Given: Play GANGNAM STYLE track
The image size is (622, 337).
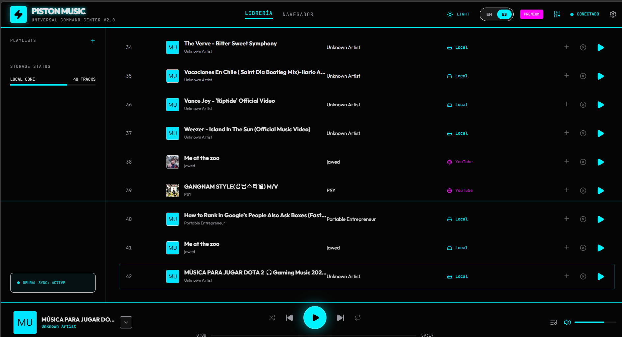Looking at the screenshot, I should [x=601, y=191].
